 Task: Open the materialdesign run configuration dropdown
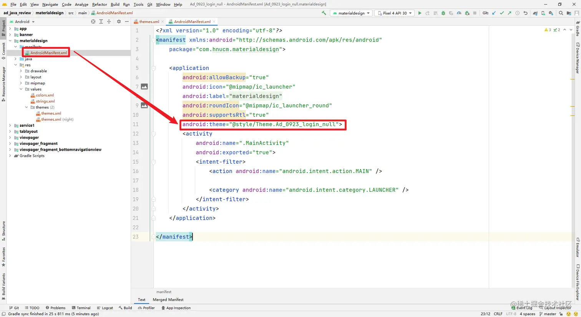point(351,13)
